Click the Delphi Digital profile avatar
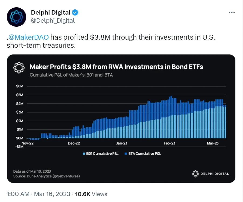 coord(16,16)
